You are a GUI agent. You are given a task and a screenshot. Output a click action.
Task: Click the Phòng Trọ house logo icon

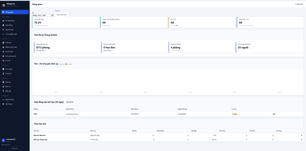point(4,5)
